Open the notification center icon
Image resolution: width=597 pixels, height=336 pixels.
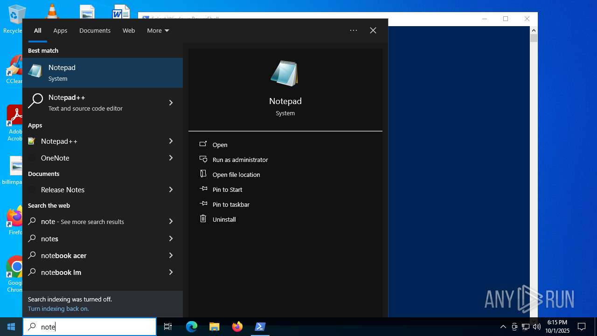click(x=582, y=327)
